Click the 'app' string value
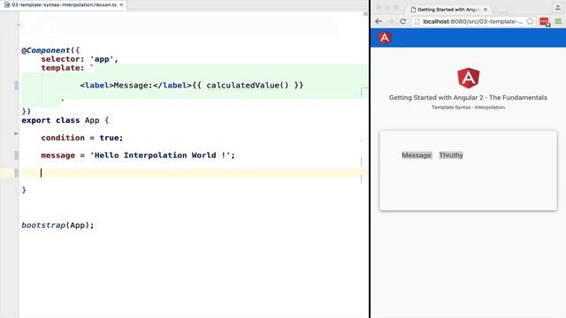Viewport: 566px width, 318px height. 102,59
